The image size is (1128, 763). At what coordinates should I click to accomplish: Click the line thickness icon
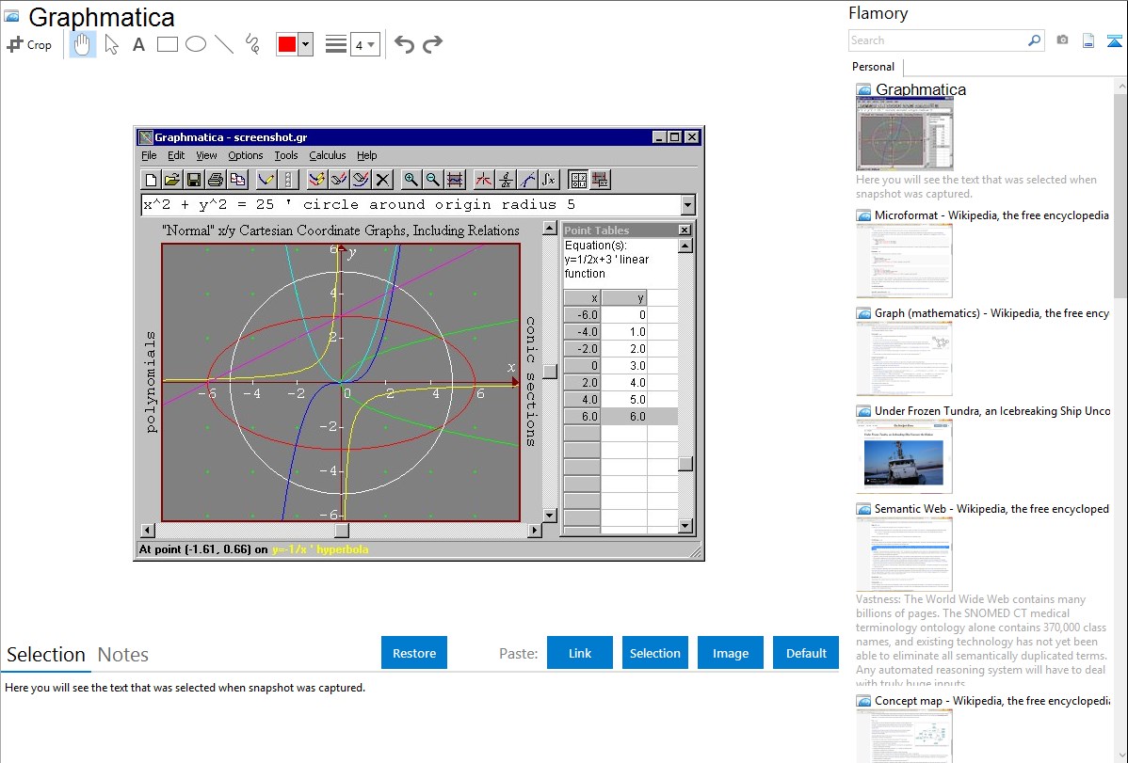pos(335,44)
